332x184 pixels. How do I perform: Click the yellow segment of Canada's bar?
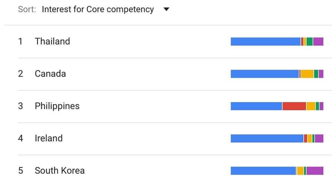[307, 74]
